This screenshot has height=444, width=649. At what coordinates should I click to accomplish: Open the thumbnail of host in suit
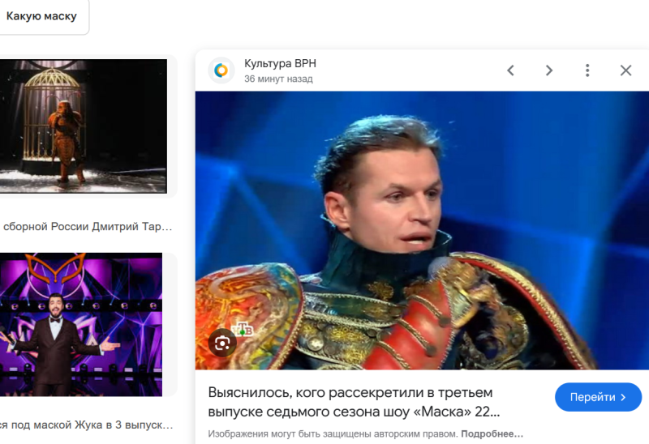coord(80,325)
